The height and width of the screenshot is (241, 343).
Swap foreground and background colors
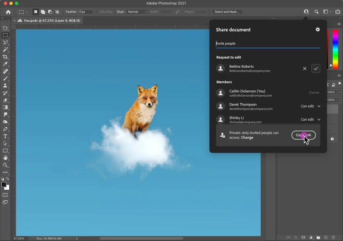pyautogui.click(x=8, y=179)
